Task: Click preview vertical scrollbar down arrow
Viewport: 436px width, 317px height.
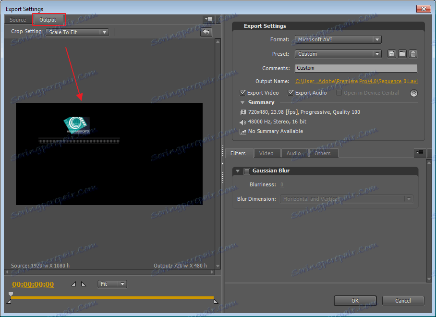Action: pos(218,266)
